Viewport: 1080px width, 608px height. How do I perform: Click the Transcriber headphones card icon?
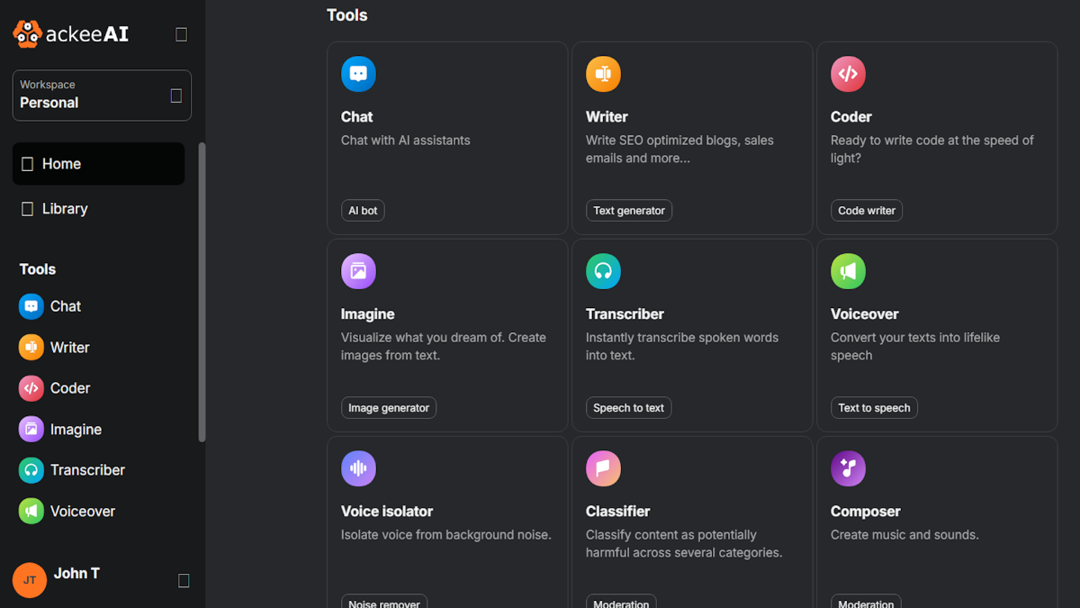(x=603, y=271)
